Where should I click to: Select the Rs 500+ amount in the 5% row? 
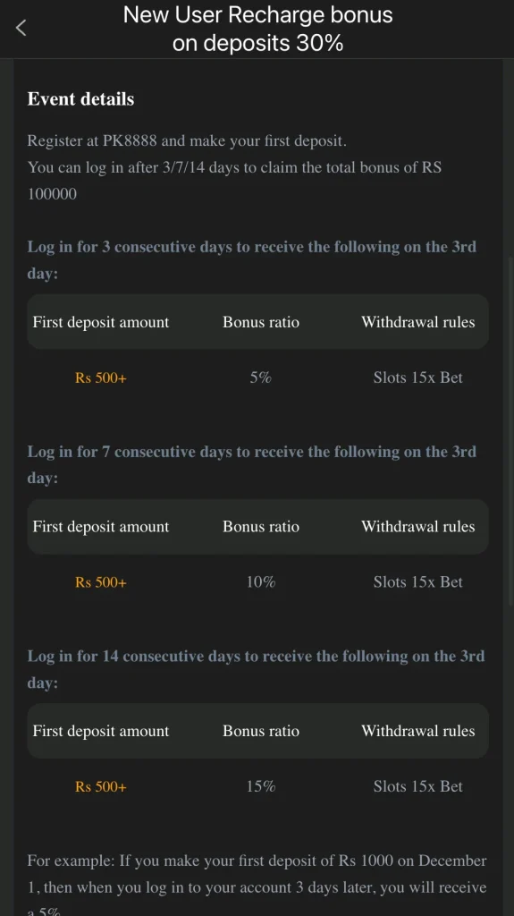(x=100, y=378)
